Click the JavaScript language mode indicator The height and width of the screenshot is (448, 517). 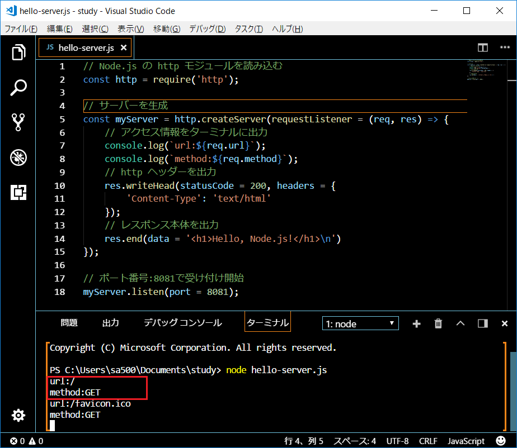466,441
